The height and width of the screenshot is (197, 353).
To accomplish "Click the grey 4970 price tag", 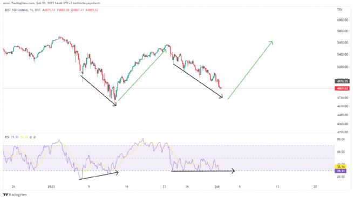I will [x=342, y=81].
